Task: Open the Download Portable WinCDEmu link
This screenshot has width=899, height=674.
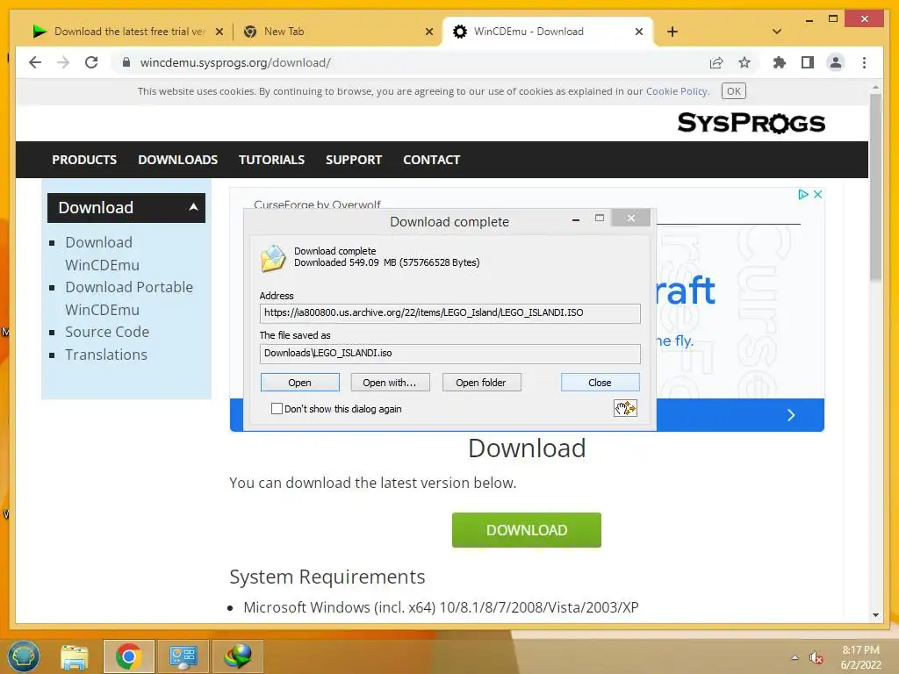Action: pyautogui.click(x=129, y=298)
